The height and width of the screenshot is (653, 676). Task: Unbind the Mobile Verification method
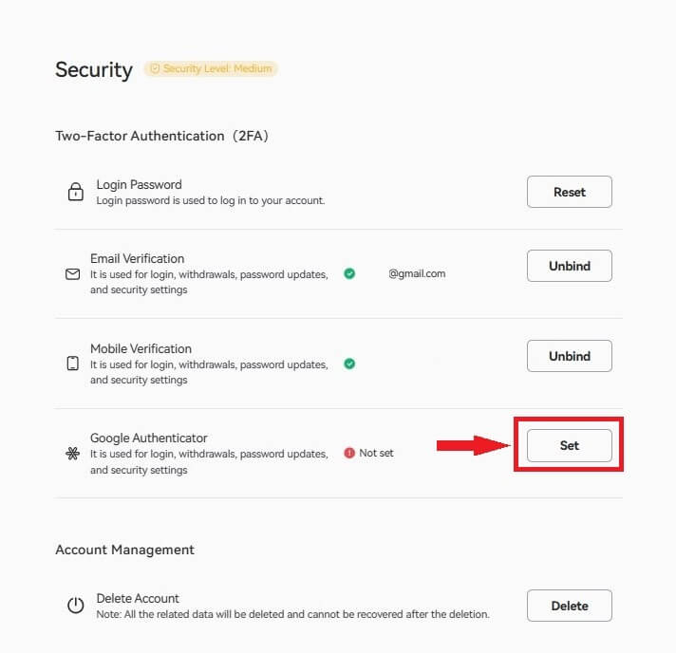pyautogui.click(x=569, y=356)
